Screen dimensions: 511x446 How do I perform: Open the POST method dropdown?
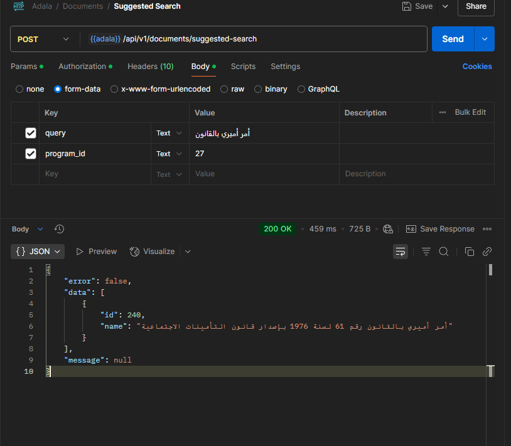click(x=44, y=39)
